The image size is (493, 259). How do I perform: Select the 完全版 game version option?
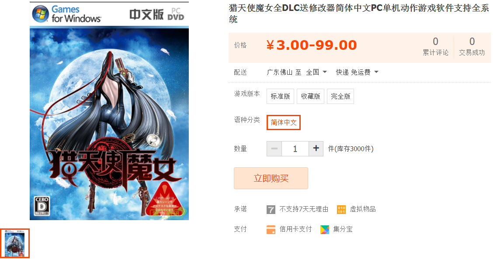click(340, 96)
